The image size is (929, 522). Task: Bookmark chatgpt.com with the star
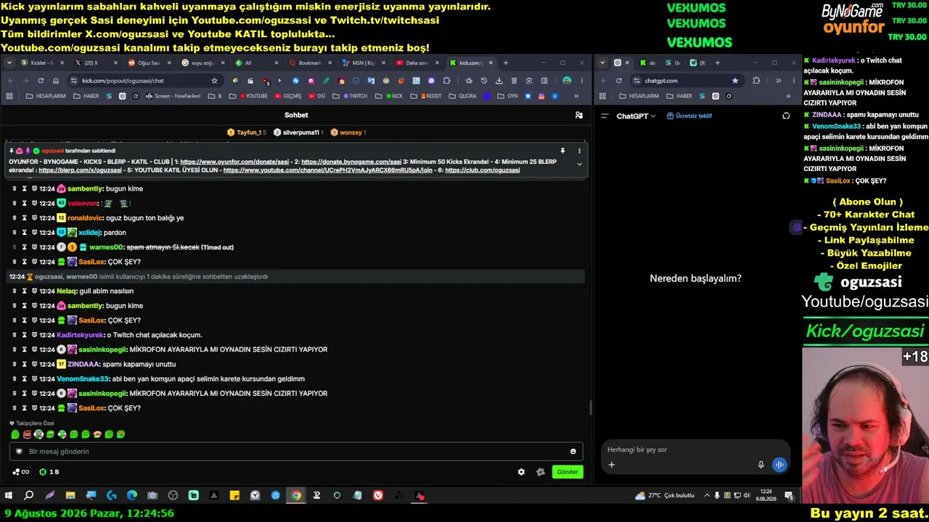point(735,80)
